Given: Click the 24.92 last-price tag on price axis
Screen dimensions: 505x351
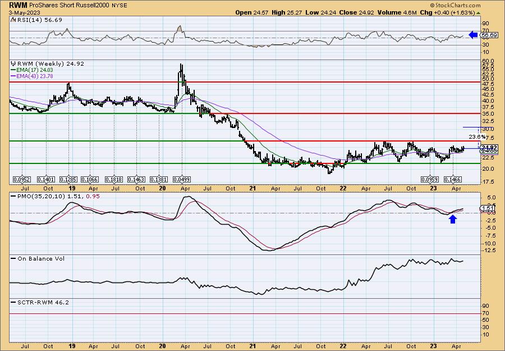Looking at the screenshot, I should (x=489, y=148).
